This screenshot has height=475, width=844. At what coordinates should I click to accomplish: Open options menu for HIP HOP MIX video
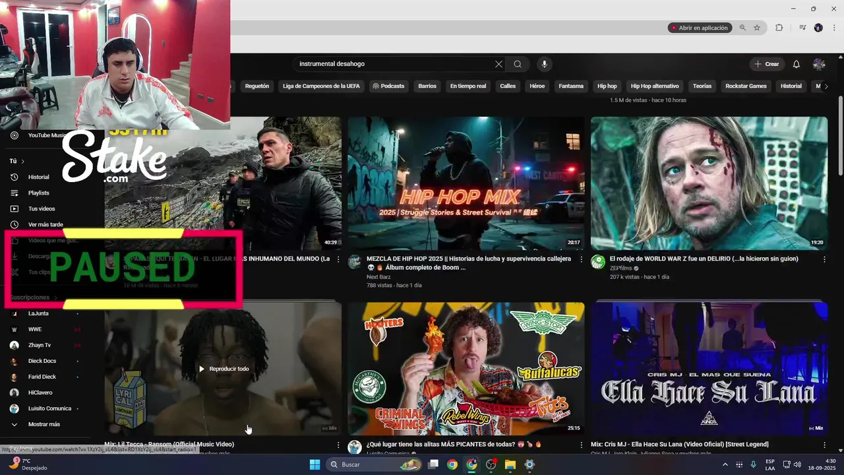582,259
